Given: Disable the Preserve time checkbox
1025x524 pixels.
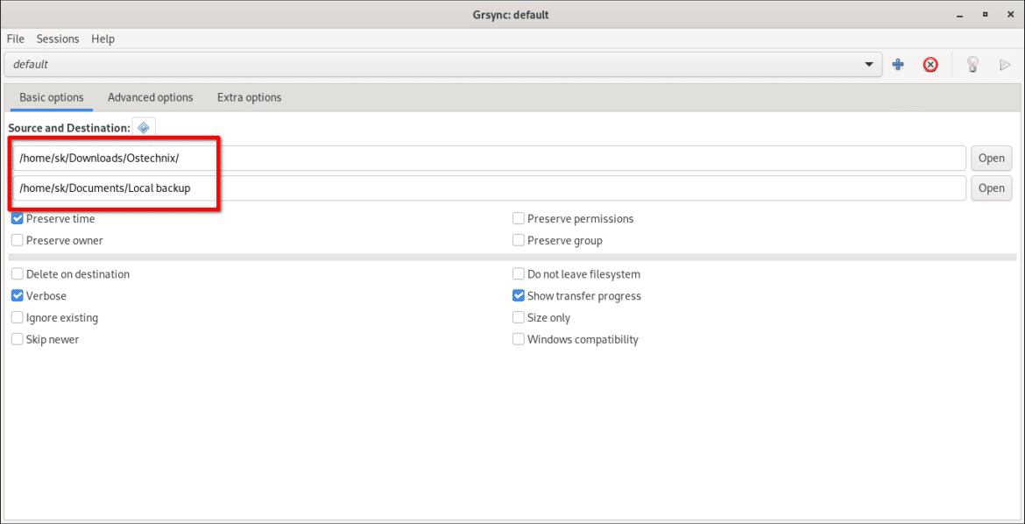Looking at the screenshot, I should coord(17,218).
